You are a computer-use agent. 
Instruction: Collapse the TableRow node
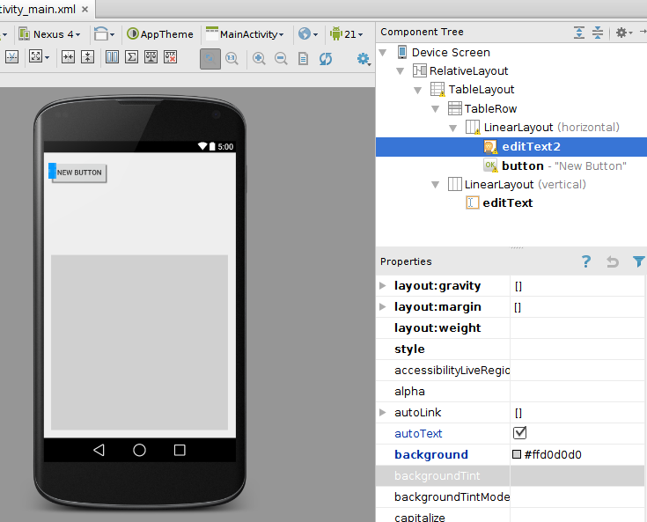coord(436,109)
